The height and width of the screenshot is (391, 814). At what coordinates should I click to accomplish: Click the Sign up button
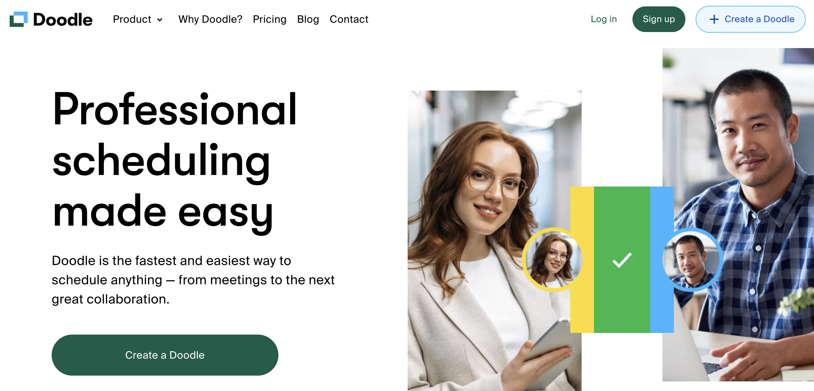tap(659, 19)
